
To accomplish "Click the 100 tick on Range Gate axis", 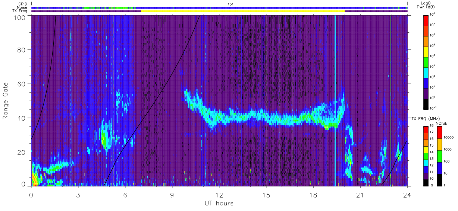I will 19,17.
